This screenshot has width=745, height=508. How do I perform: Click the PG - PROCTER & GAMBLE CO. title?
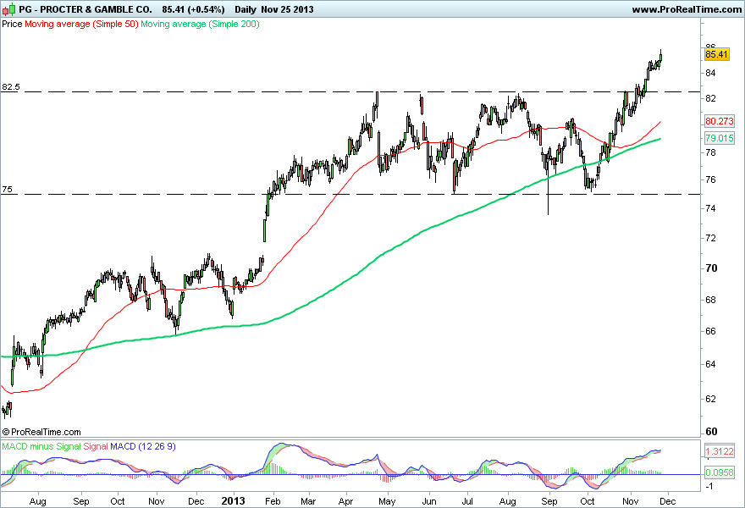[86, 9]
